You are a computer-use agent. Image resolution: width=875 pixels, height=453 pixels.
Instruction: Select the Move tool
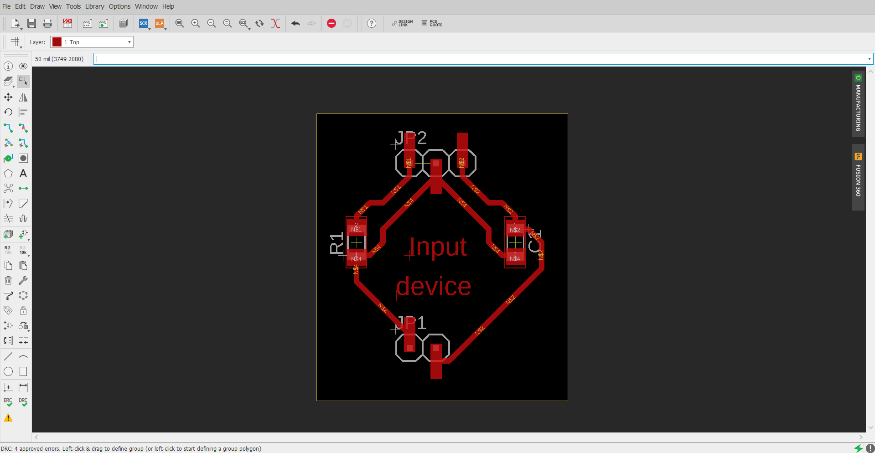[8, 97]
